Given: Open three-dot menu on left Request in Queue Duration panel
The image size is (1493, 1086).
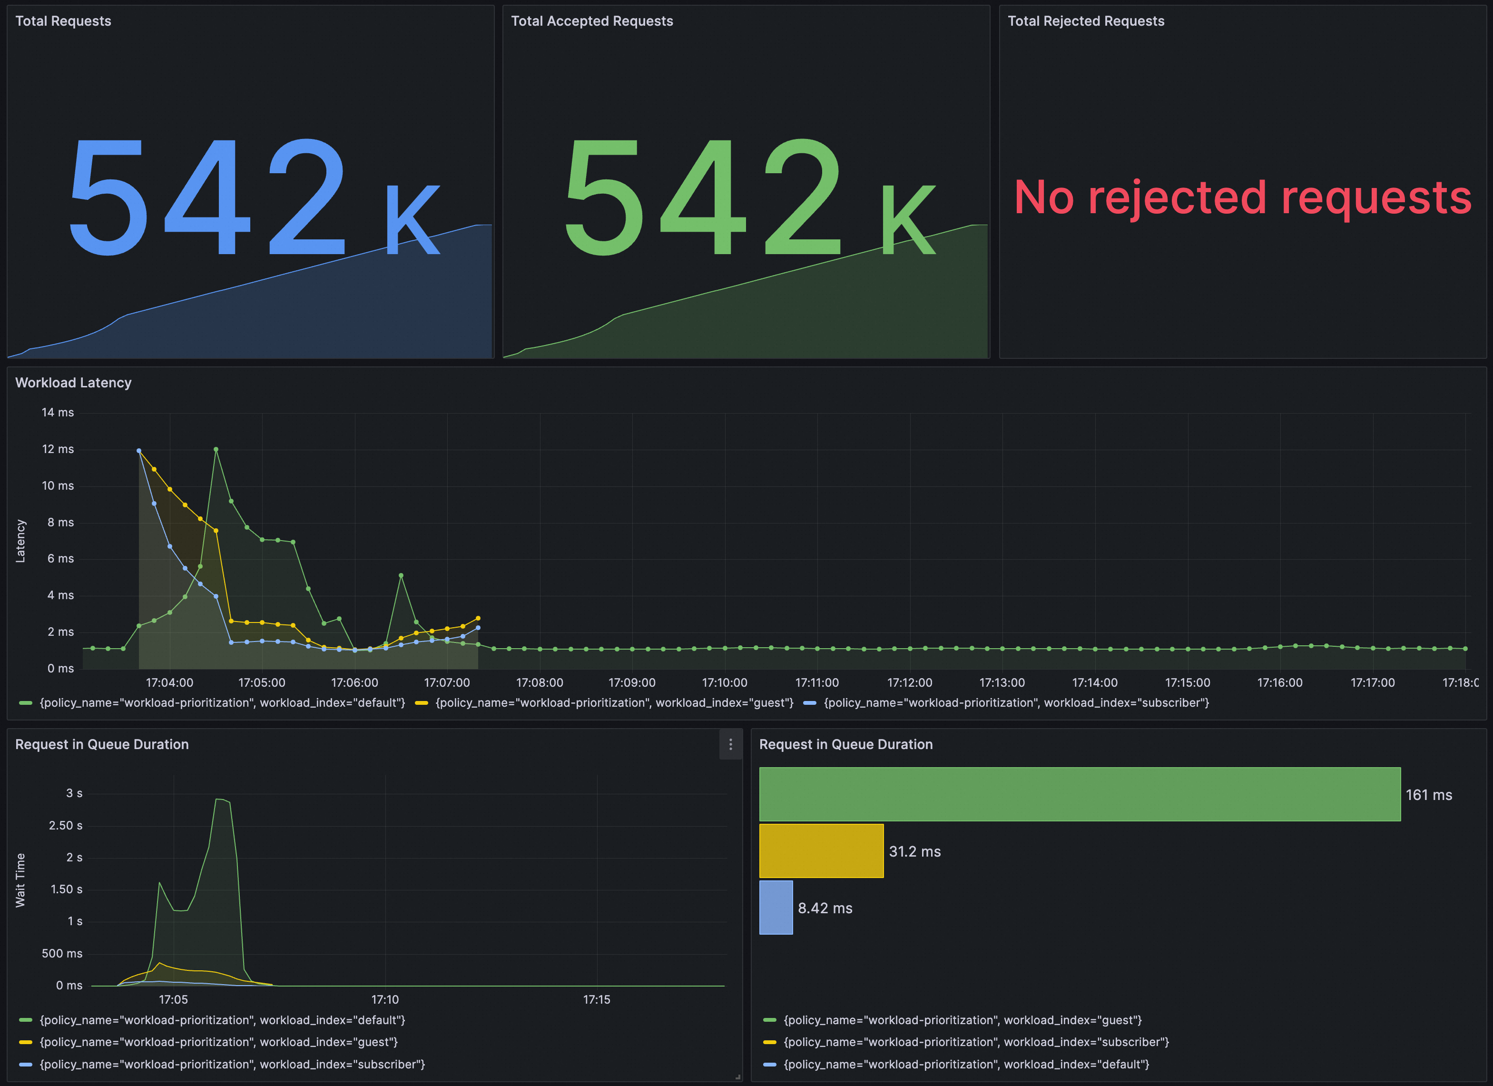Looking at the screenshot, I should click(x=730, y=744).
